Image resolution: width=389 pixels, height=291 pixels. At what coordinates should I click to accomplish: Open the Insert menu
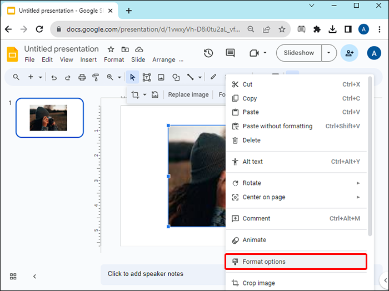pos(88,60)
